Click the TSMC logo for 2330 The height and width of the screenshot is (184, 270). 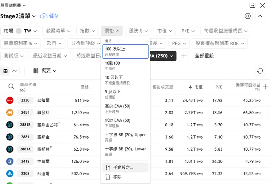click(10, 100)
